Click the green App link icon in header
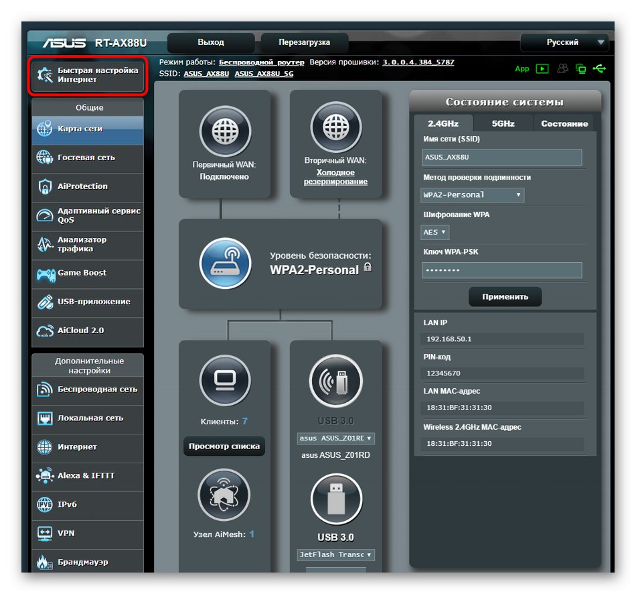 pos(522,68)
